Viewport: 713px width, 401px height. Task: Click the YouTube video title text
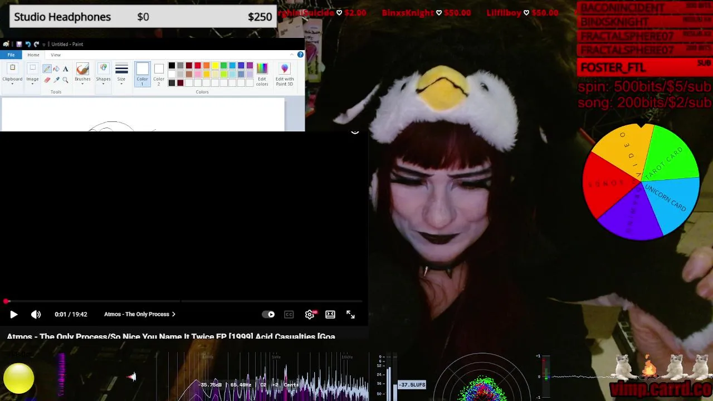171,336
